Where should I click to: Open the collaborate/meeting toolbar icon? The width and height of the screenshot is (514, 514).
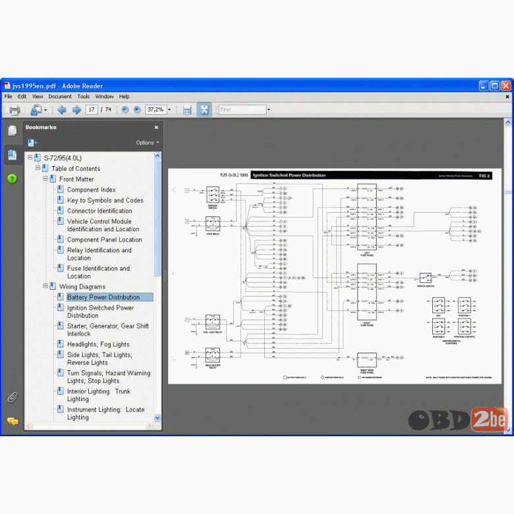(36, 110)
